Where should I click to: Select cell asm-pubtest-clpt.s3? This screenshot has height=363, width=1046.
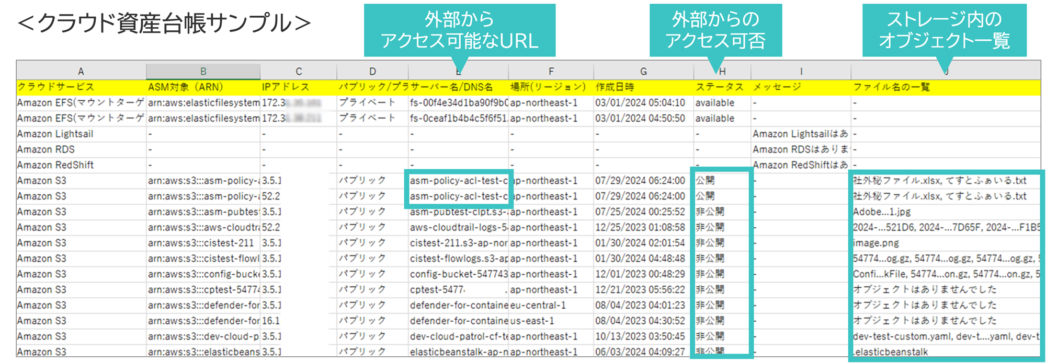point(458,212)
